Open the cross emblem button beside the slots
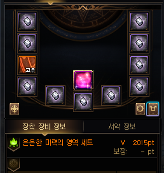 (14, 109)
